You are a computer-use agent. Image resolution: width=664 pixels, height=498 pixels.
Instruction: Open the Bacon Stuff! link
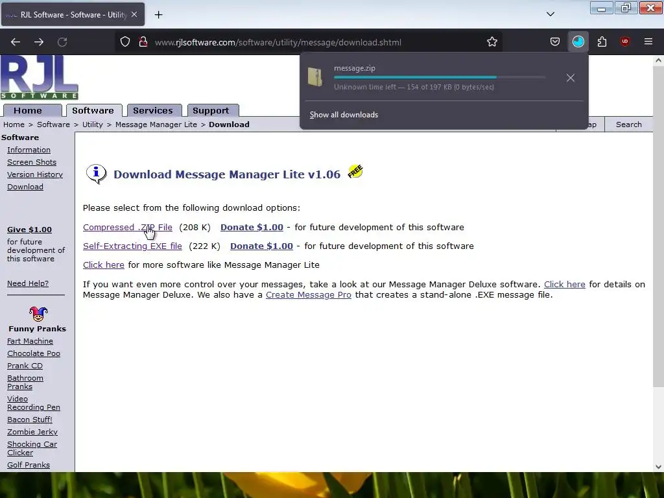point(30,420)
